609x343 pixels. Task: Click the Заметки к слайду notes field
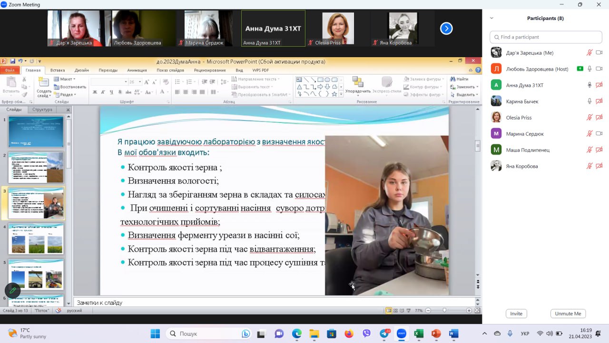[x=274, y=303]
